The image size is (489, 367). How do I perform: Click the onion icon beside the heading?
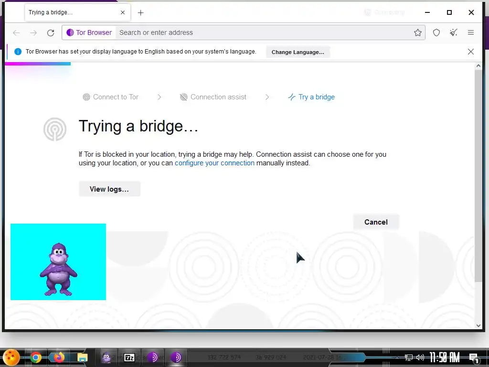tap(55, 129)
